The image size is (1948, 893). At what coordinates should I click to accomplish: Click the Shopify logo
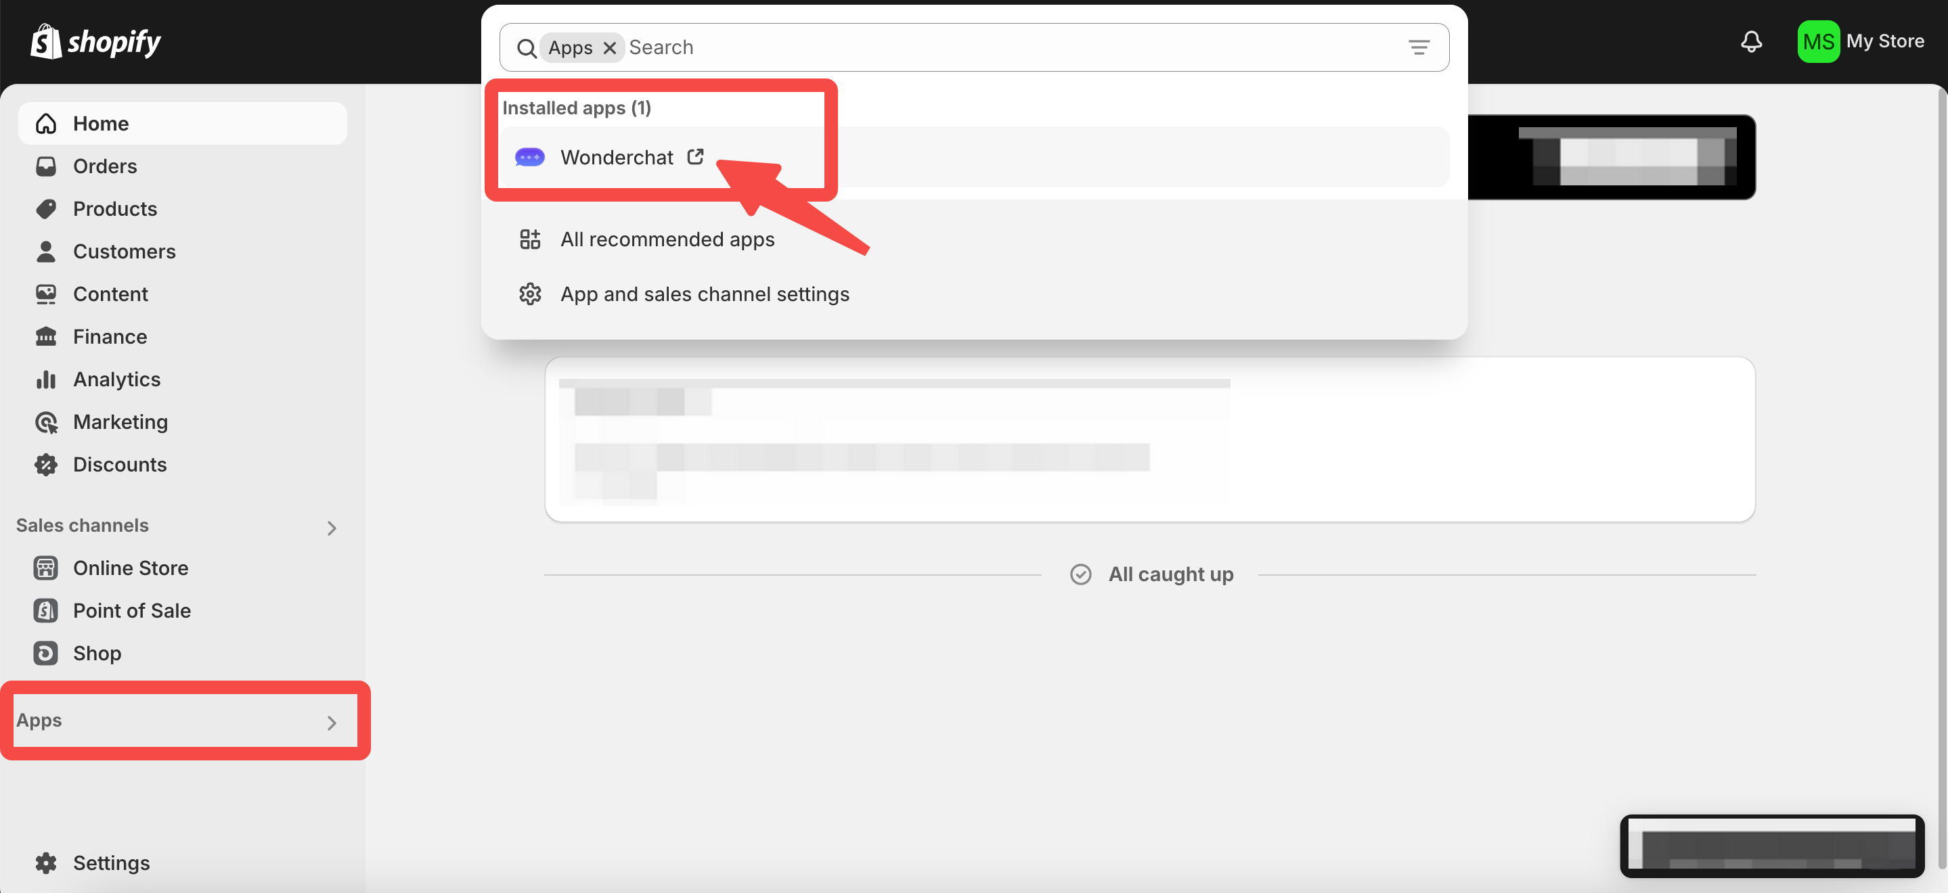(96, 41)
